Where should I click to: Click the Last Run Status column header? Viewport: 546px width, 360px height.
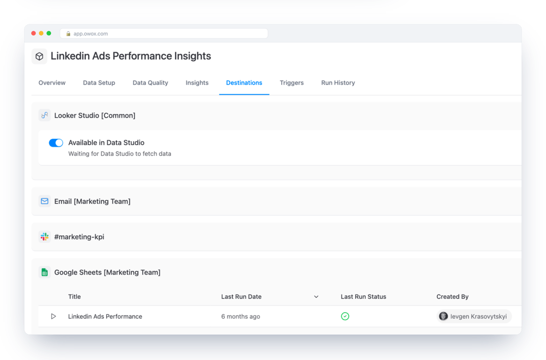363,297
